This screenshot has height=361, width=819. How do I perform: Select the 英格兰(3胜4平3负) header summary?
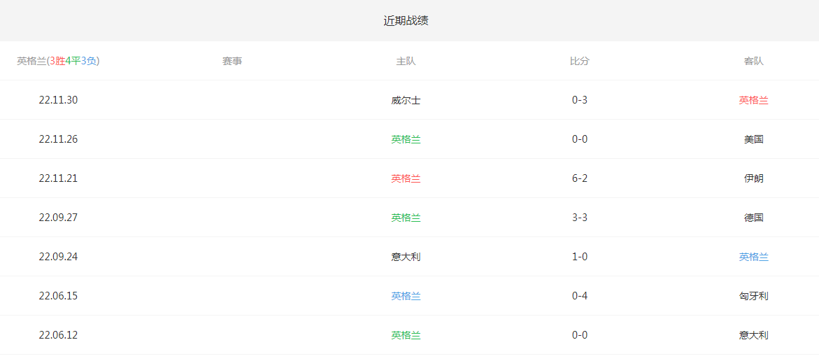pos(58,61)
